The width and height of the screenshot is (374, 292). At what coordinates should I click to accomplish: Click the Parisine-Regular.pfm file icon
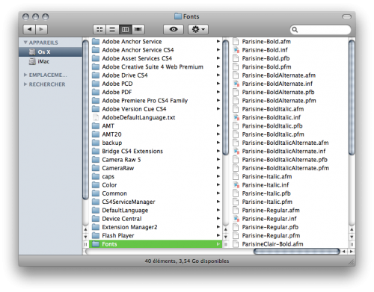(236, 236)
